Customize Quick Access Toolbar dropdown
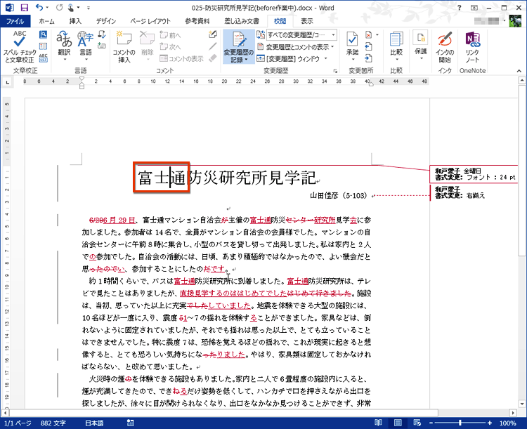The height and width of the screenshot is (429, 527). pyautogui.click(x=88, y=8)
